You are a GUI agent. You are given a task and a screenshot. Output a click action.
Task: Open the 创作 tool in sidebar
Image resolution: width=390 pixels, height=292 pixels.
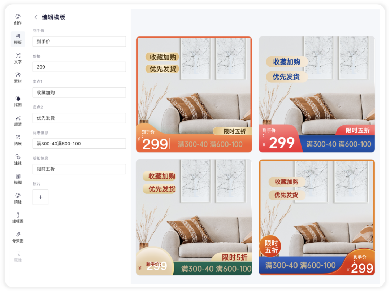18,19
